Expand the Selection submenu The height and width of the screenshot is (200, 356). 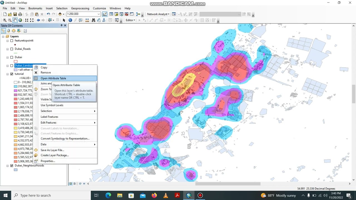tap(65, 111)
